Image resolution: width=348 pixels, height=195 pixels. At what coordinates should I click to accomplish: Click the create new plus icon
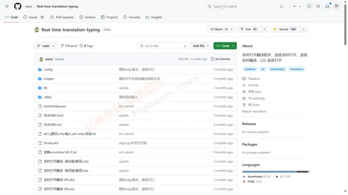[x=295, y=6]
